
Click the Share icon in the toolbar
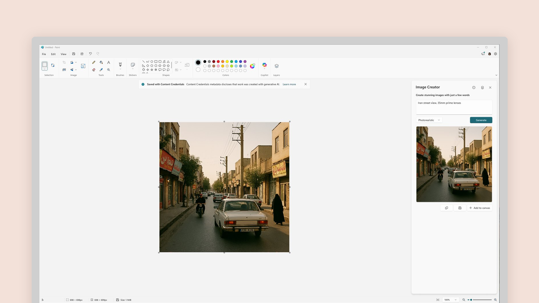82,54
